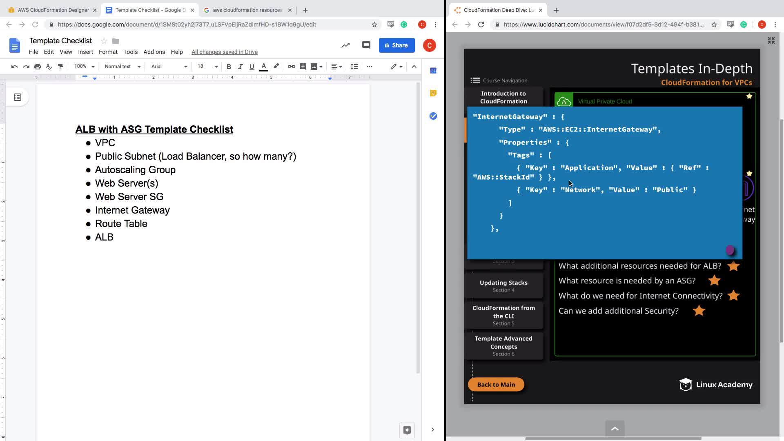
Task: Click the add comment toolbar icon
Action: pyautogui.click(x=303, y=67)
